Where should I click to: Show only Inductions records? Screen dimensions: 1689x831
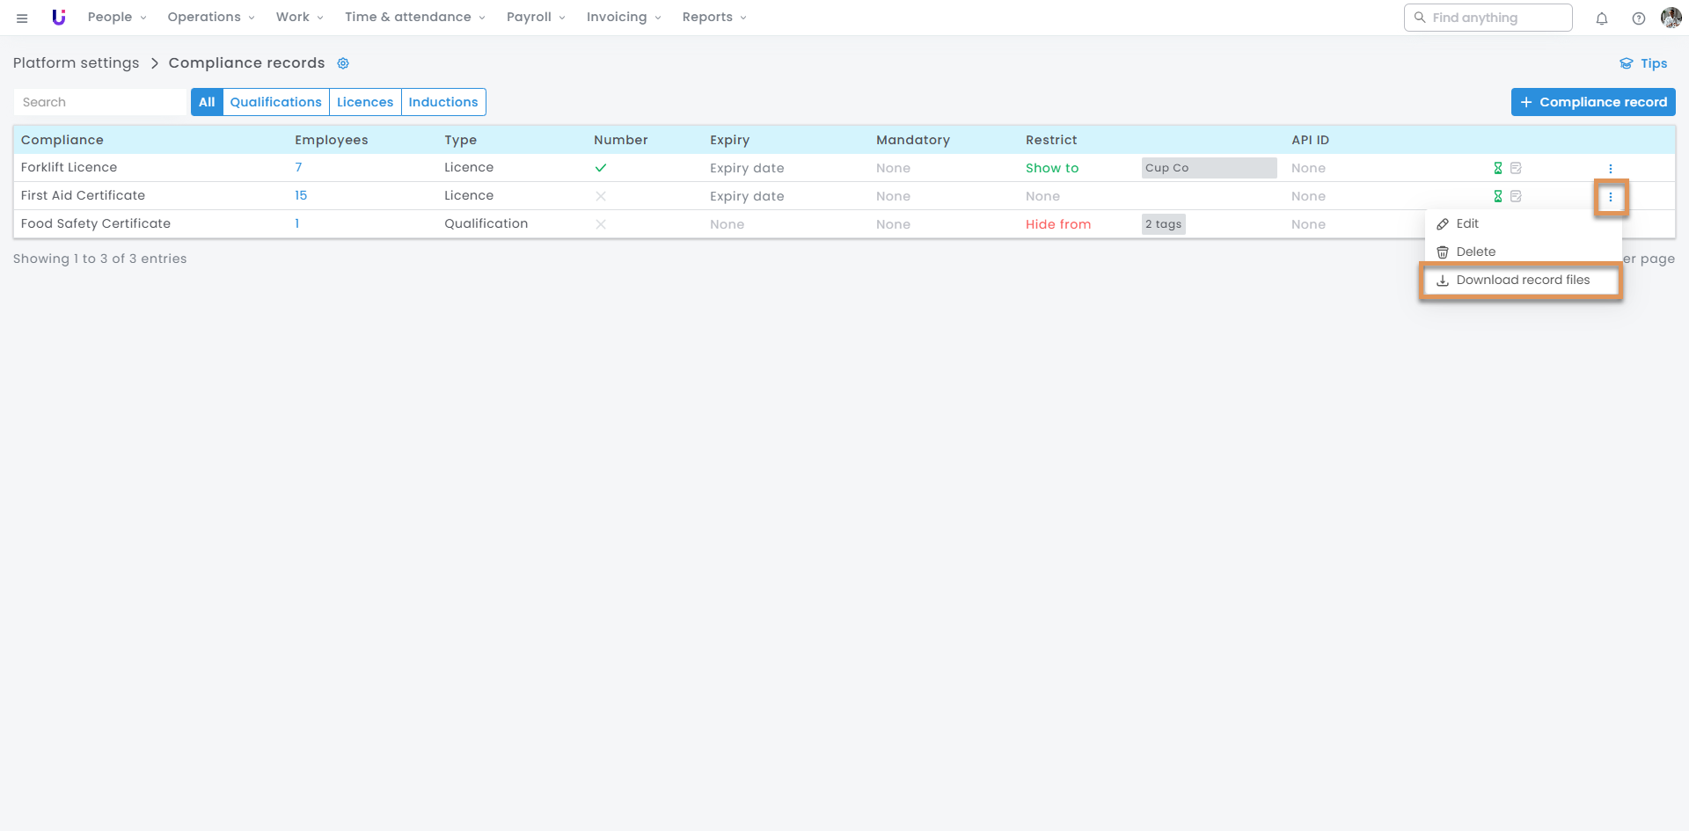[x=442, y=102]
